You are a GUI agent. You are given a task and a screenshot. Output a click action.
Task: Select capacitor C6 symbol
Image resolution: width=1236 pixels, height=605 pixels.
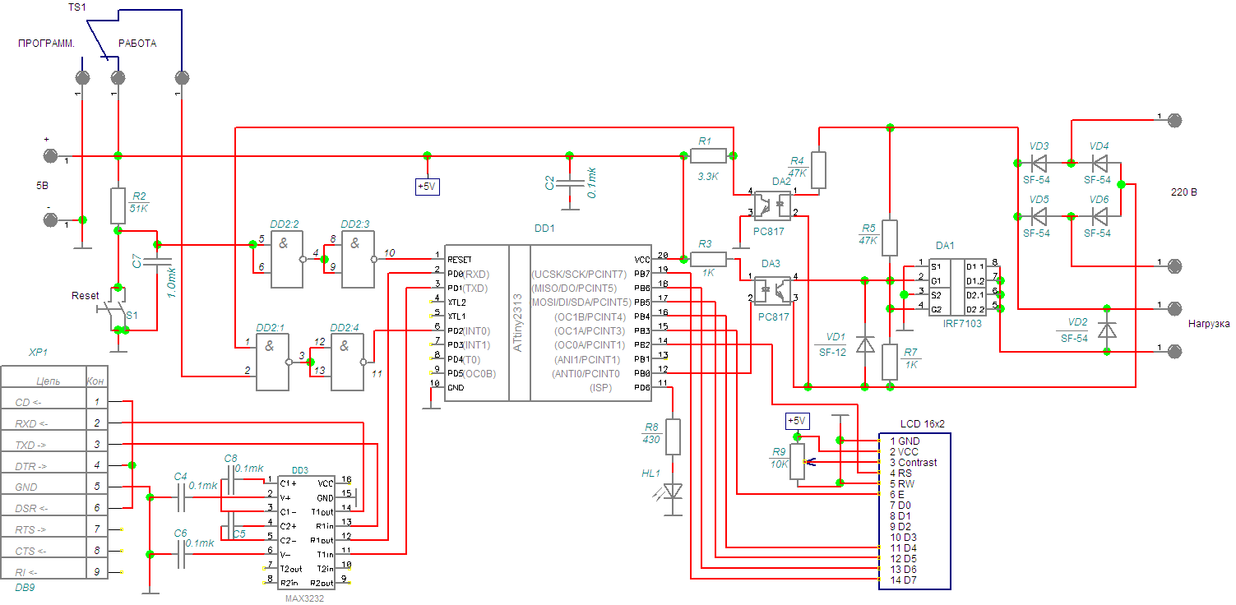coord(183,555)
